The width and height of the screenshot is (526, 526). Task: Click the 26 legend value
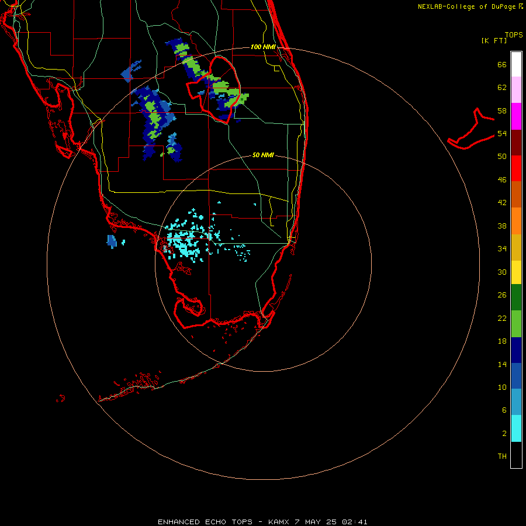(x=502, y=295)
